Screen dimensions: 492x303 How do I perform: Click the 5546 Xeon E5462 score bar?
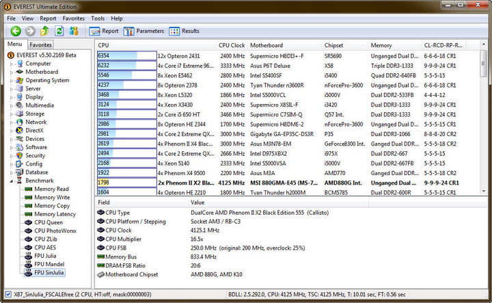click(x=127, y=75)
